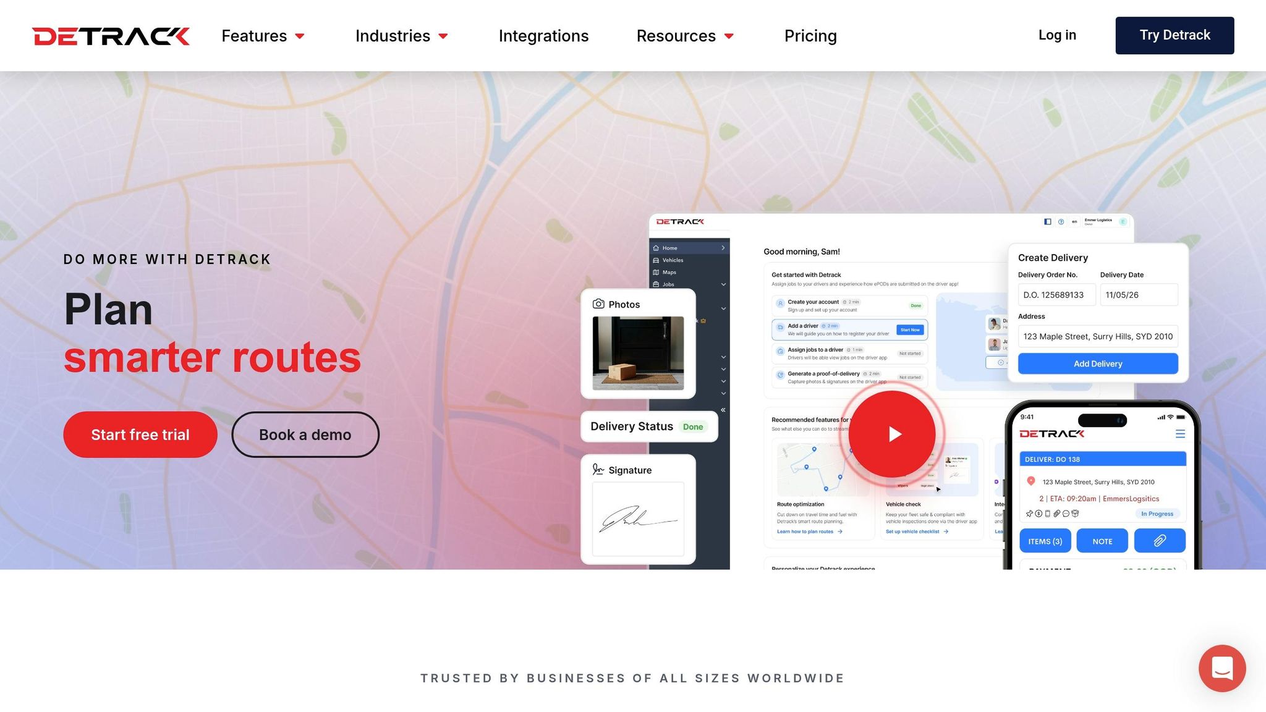Click the signature icon in the Signature card
1266x712 pixels.
598,470
